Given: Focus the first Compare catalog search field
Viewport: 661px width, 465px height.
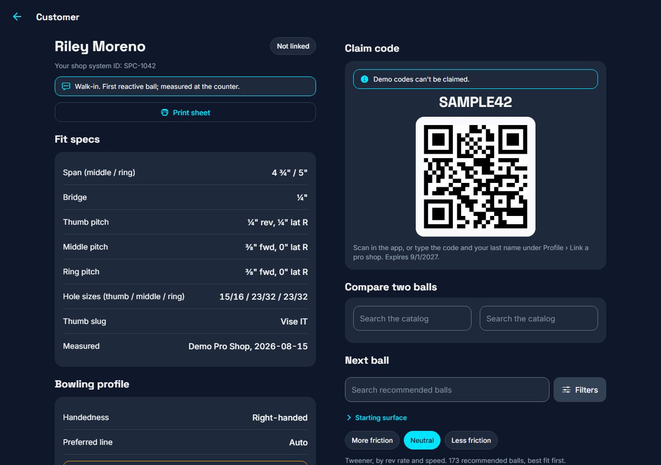Looking at the screenshot, I should click(412, 318).
